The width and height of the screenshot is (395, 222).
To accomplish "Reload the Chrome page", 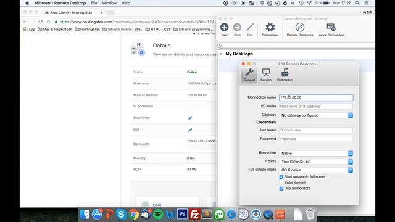I will pos(41,22).
